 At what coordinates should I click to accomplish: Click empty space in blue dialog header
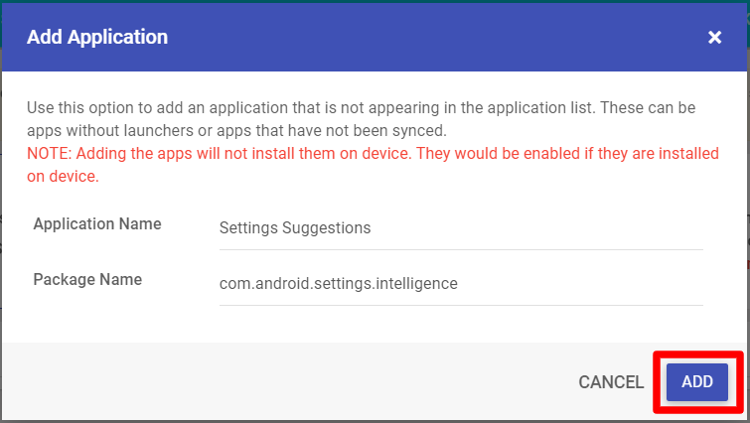point(430,38)
